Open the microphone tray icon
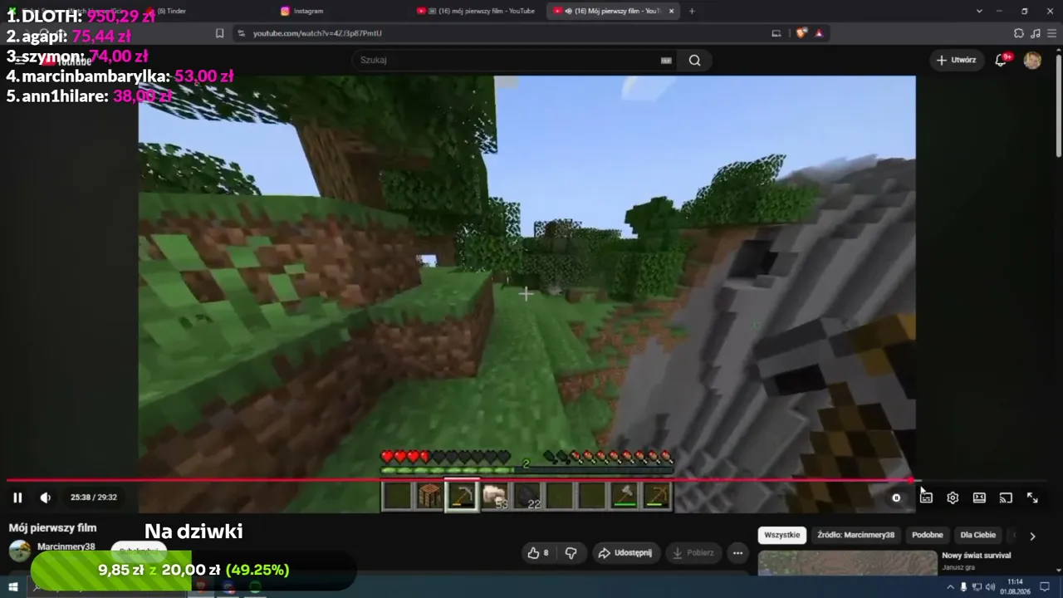 pos(963,587)
